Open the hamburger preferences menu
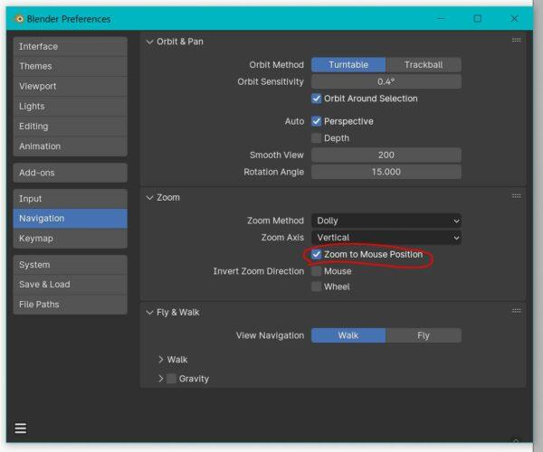The height and width of the screenshot is (452, 543). (21, 428)
